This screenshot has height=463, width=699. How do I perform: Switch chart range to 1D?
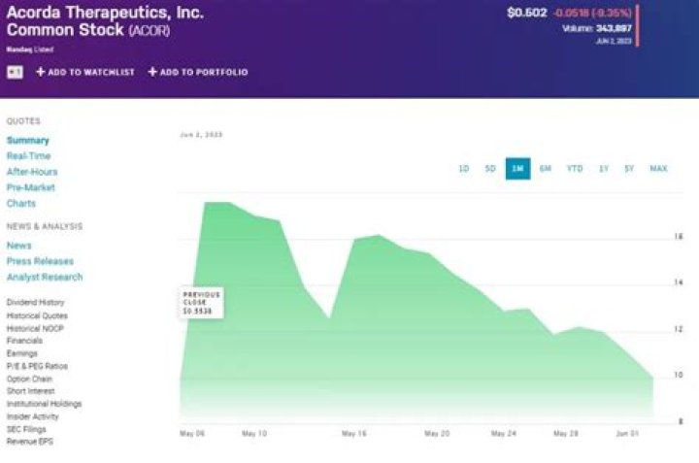(x=464, y=169)
